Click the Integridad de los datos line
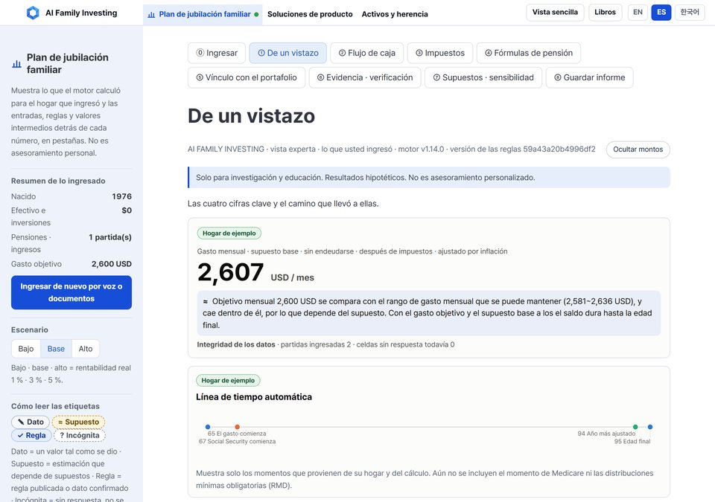Screen dimensions: 715x502 (325, 344)
